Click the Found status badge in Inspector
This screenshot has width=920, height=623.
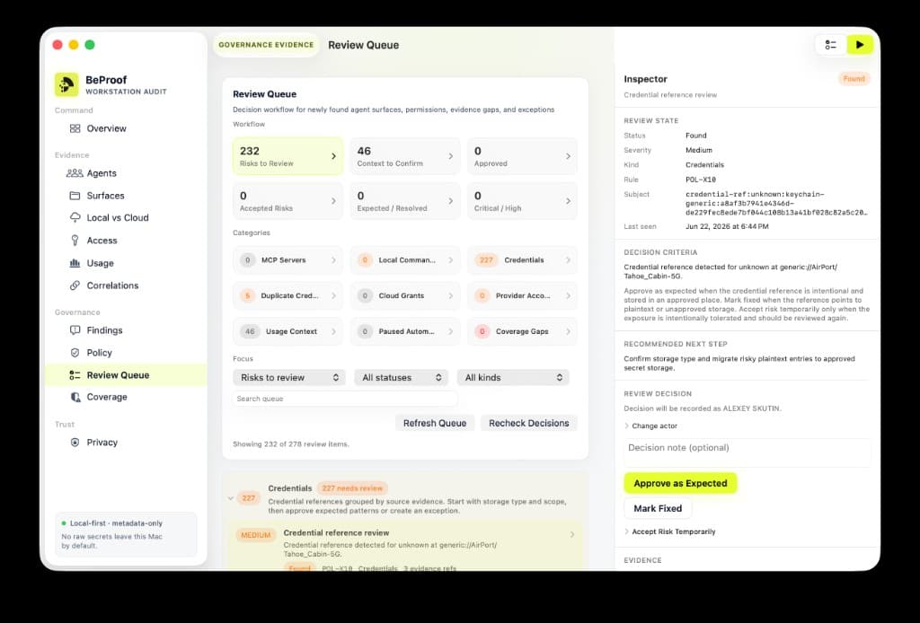[854, 78]
